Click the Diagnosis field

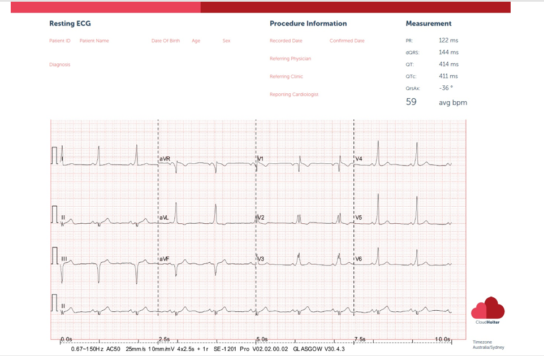click(x=60, y=64)
